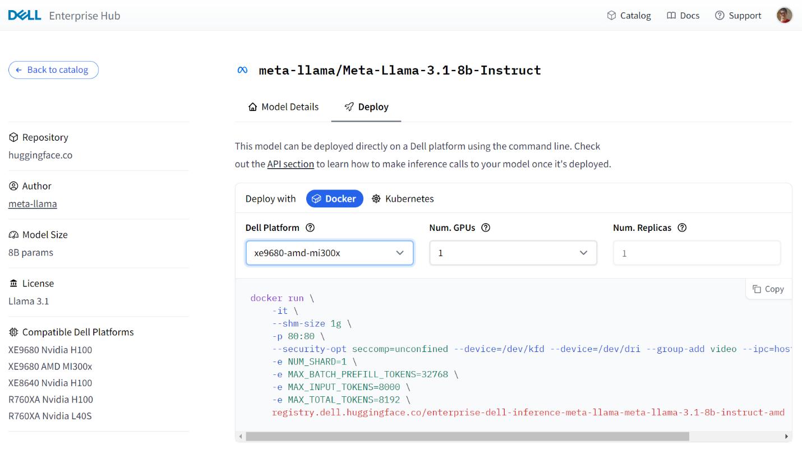Screen dimensions: 802x454
Task: Open the API section link
Action: 291,164
